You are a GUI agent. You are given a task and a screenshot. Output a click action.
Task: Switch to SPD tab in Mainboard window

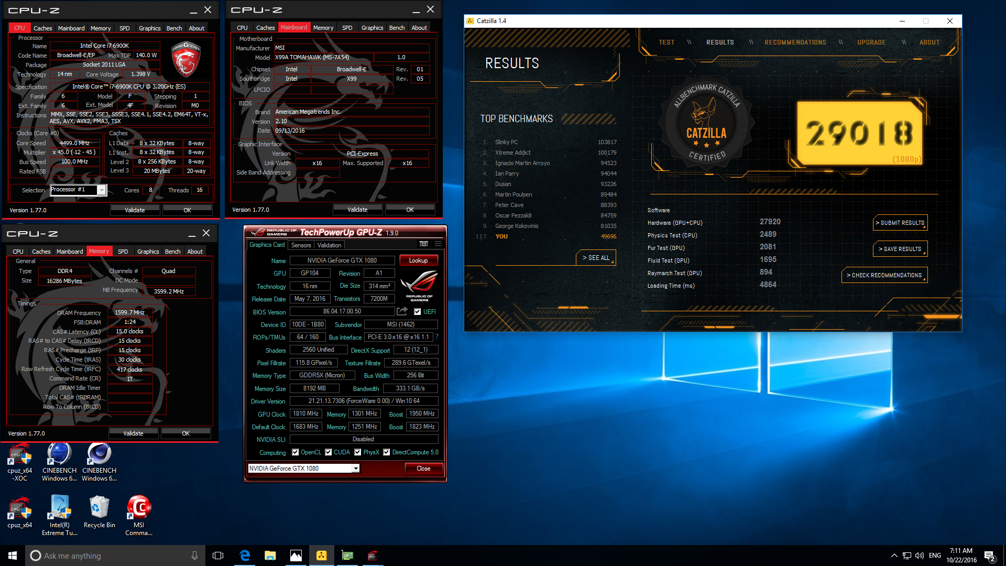(347, 28)
